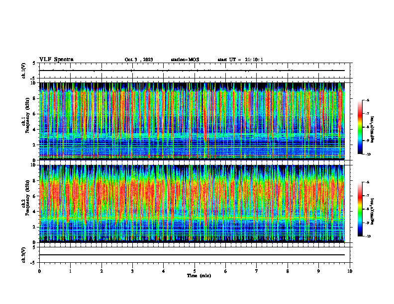
Task: Click the '-8' tick on ch.1 color bar
Action: (368, 127)
